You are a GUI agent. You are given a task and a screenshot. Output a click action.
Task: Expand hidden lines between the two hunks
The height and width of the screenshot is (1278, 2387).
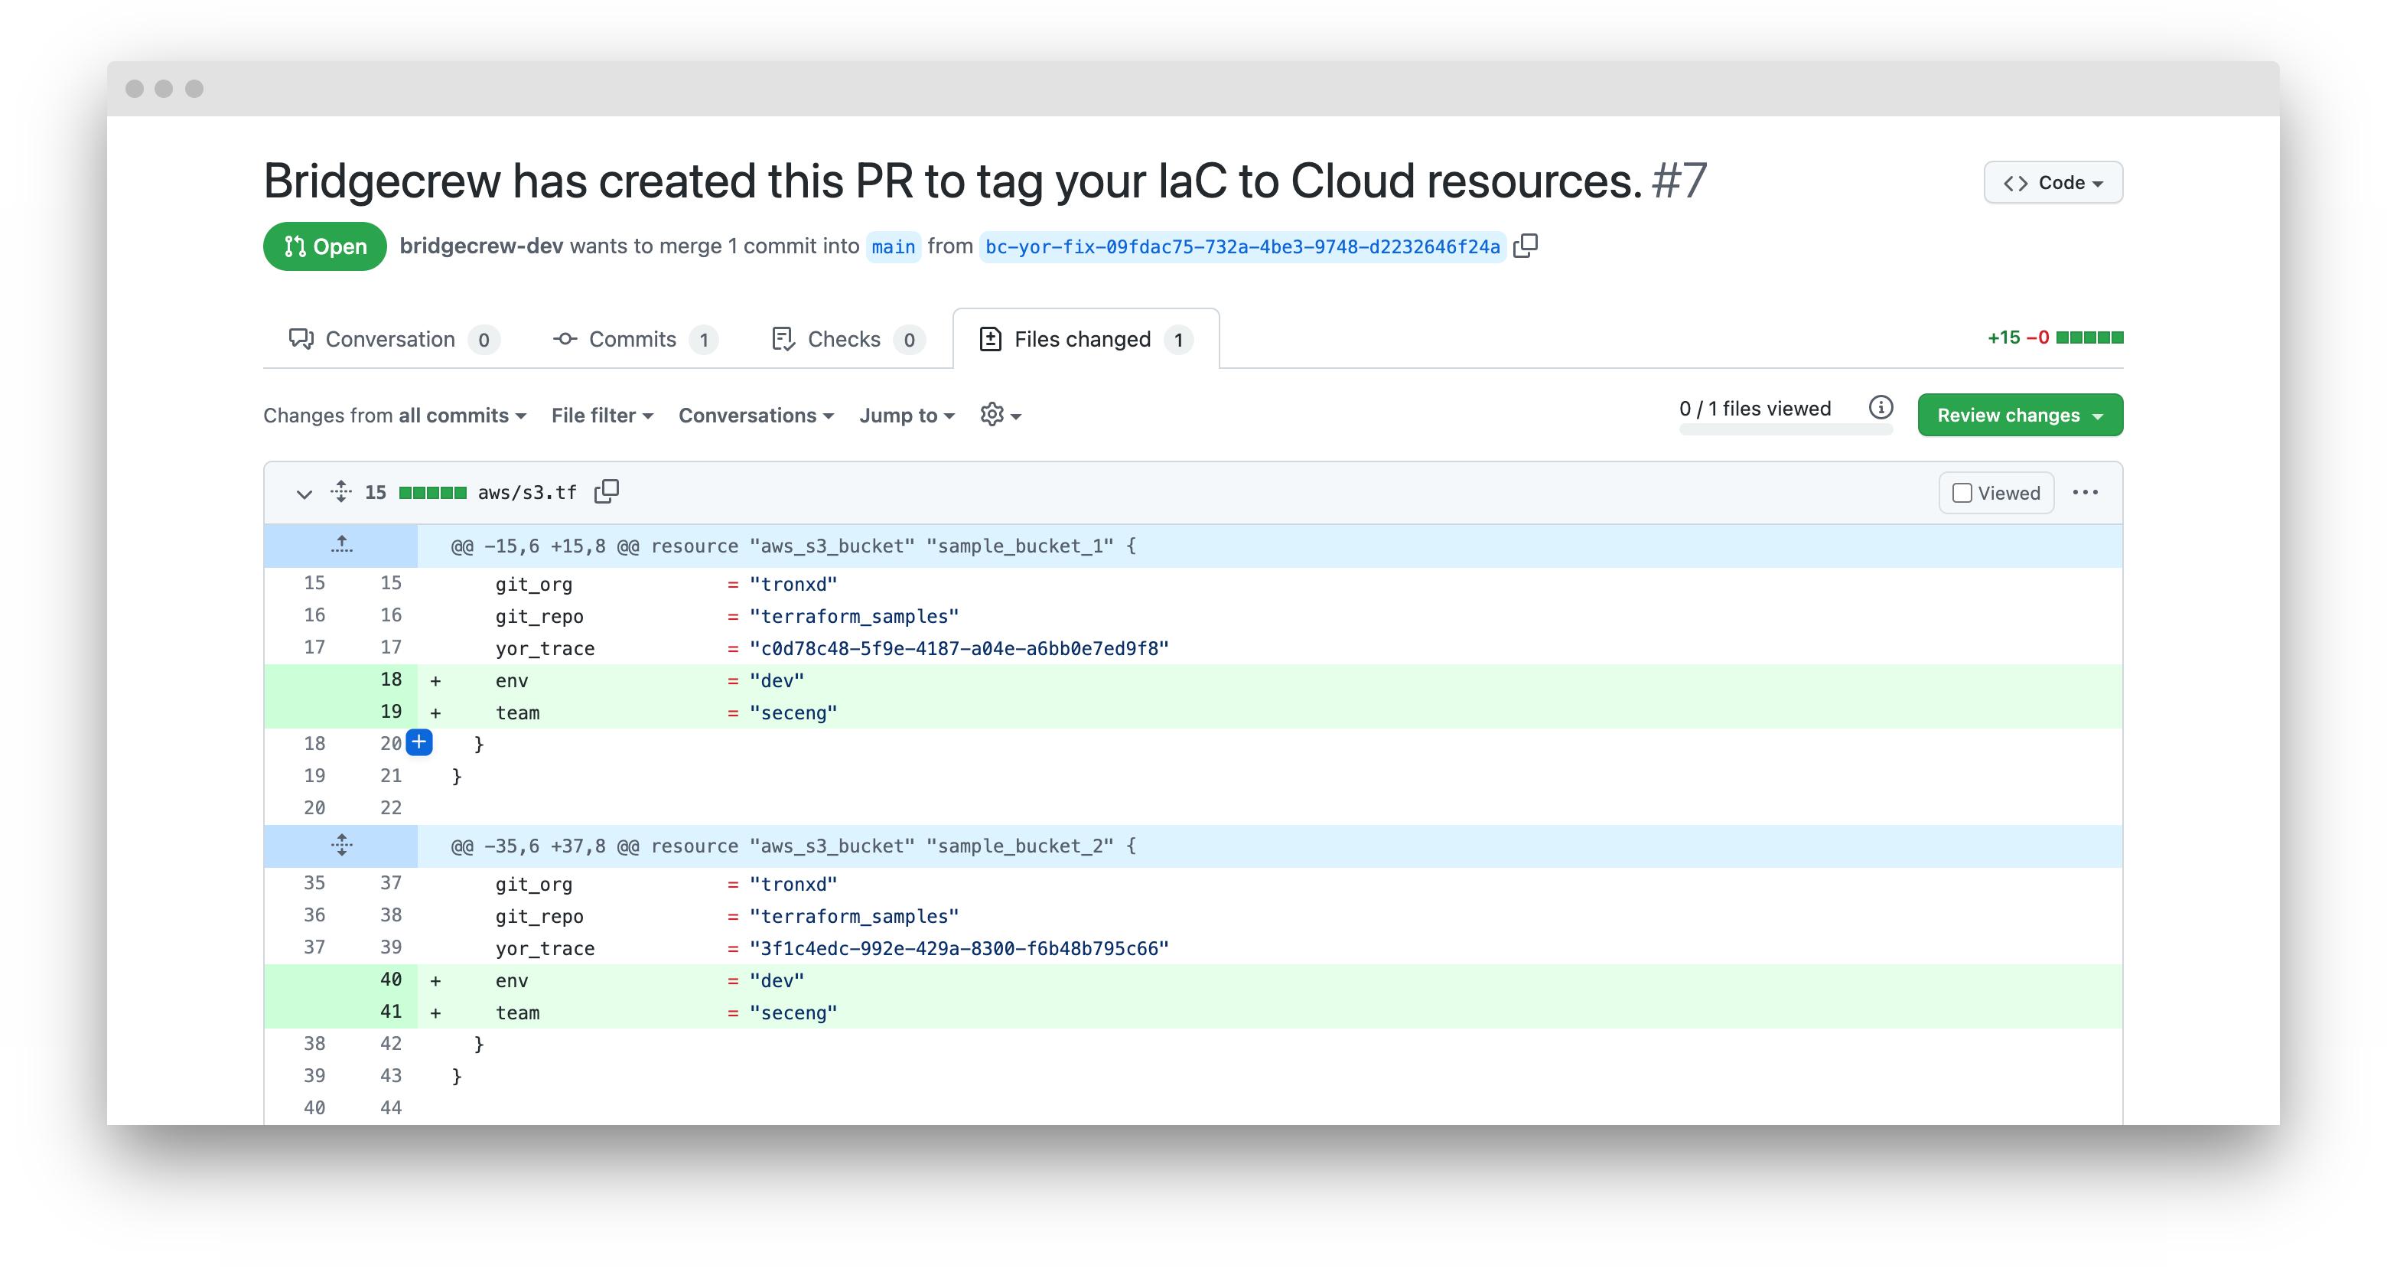(x=341, y=845)
